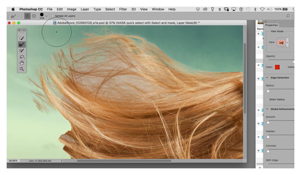Click the Subtract from selection minus button

pos(34,16)
